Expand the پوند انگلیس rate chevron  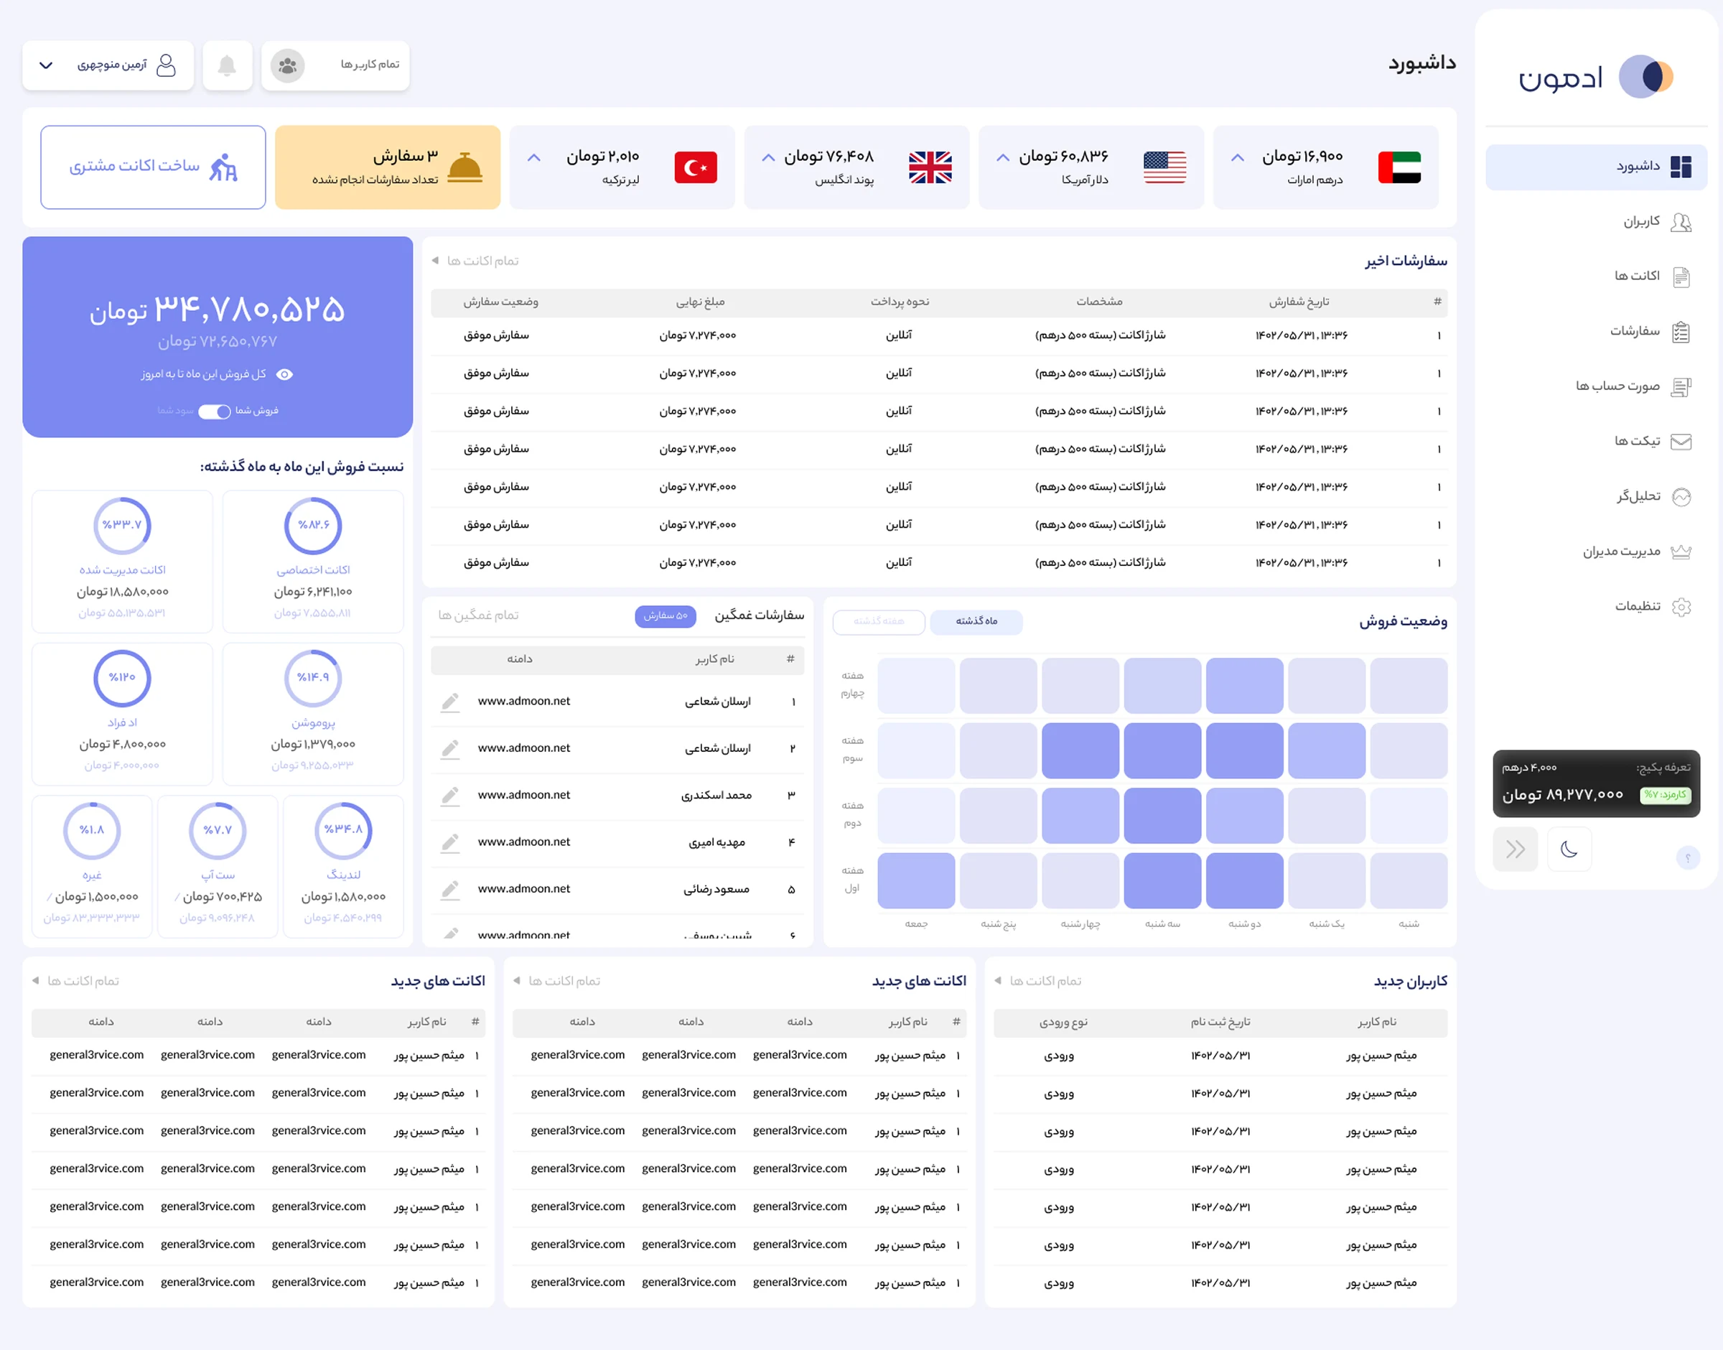[768, 157]
